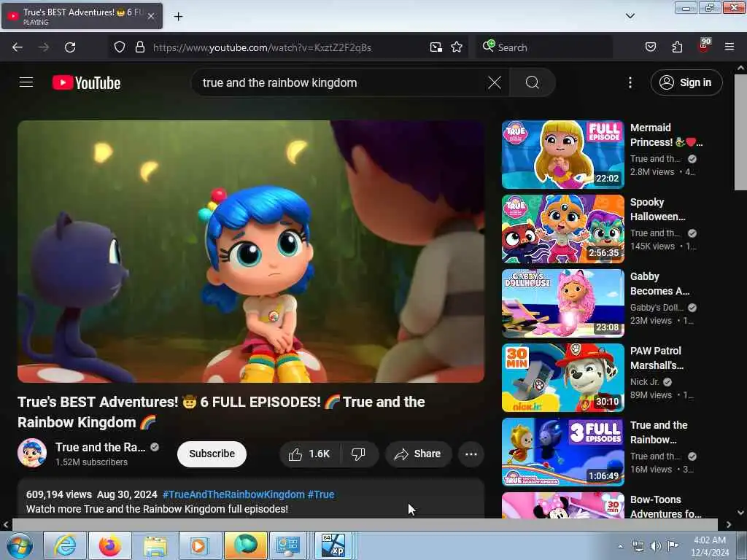Launch Internet Explorer from taskbar
This screenshot has height=560, width=747.
[64, 545]
